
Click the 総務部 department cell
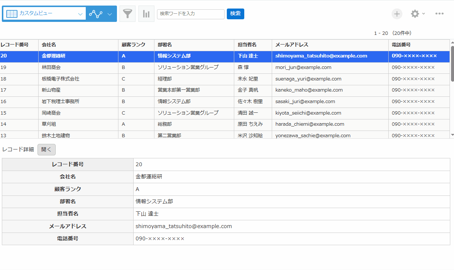194,125
